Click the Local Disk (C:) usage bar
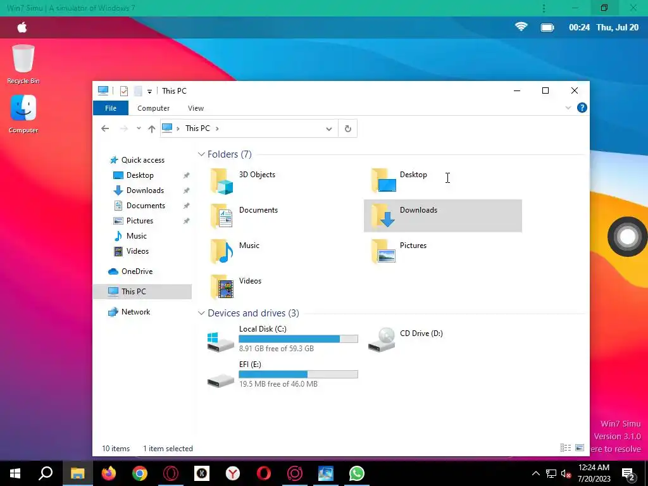The width and height of the screenshot is (648, 486). tap(299, 339)
